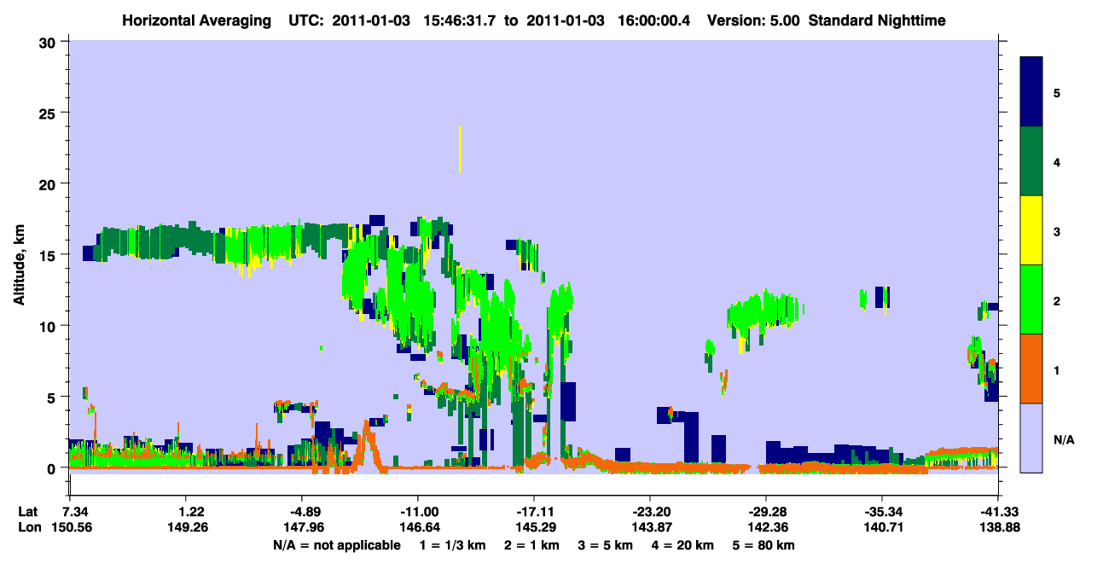Click the orange level 1 colorbar segment
The height and width of the screenshot is (569, 1109).
(1031, 369)
